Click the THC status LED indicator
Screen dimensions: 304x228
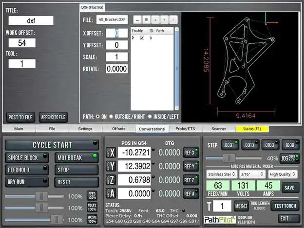coord(183,210)
